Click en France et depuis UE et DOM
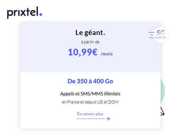Image resolution: width=178 pixels, height=134 pixels. 90,102
